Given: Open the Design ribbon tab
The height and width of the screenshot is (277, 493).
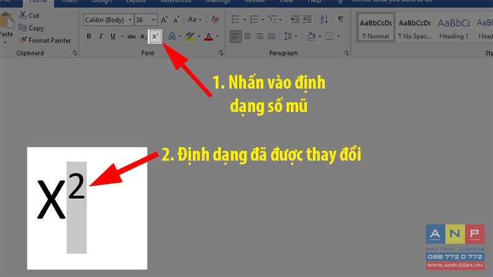Looking at the screenshot, I should [x=102, y=2].
